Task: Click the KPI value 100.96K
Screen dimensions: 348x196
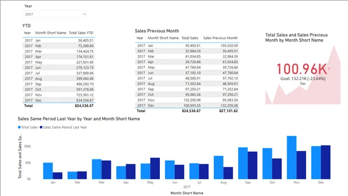Action: click(x=302, y=69)
